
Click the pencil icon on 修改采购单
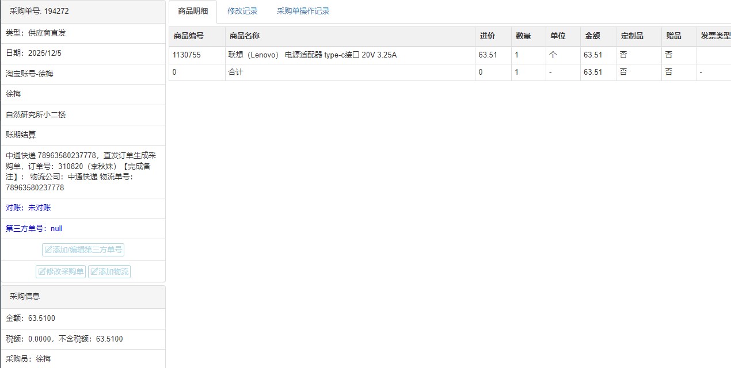pyautogui.click(x=42, y=272)
